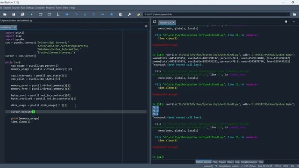Open the Consoles menu
The image size is (299, 168).
40,8
